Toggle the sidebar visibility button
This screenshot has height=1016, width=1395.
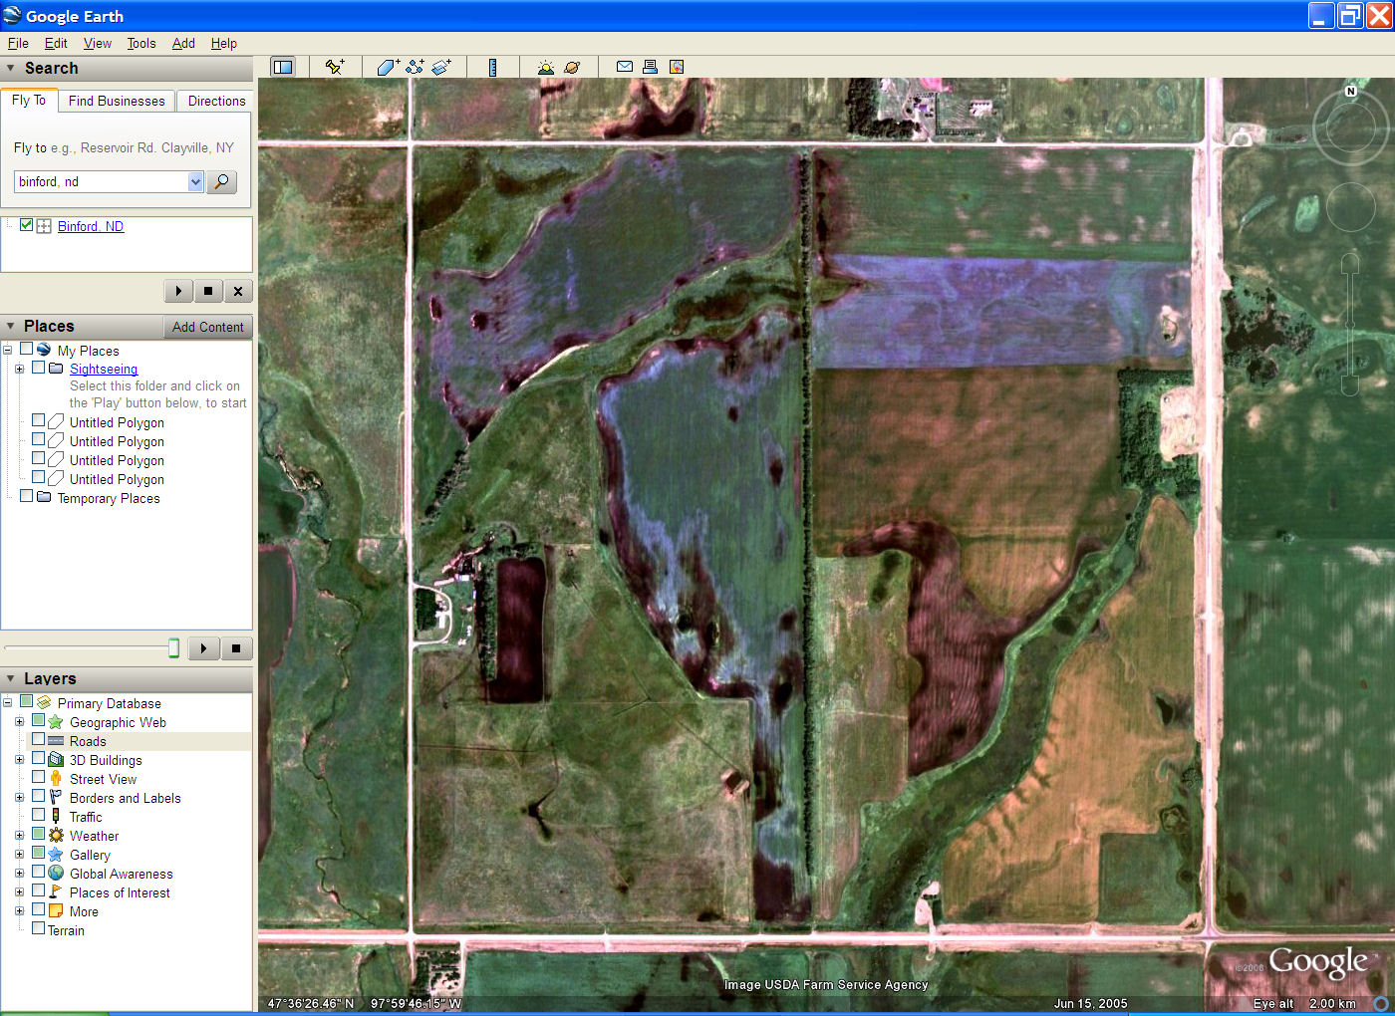(x=283, y=67)
